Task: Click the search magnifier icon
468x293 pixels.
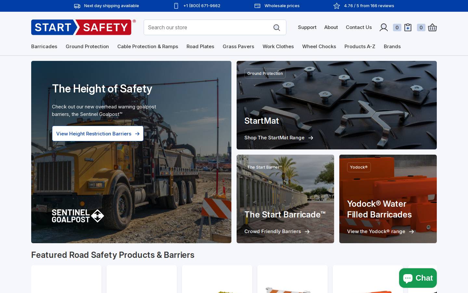Action: pos(277,28)
